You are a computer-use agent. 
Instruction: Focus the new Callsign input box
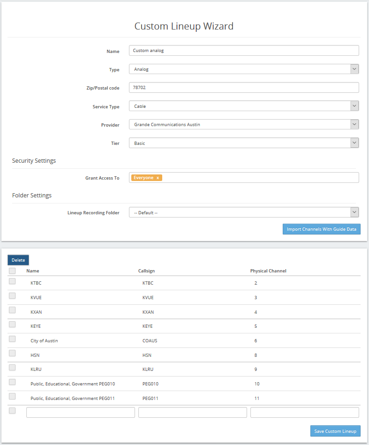pyautogui.click(x=192, y=412)
